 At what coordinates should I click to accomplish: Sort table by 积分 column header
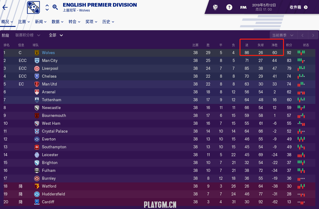(x=289, y=45)
